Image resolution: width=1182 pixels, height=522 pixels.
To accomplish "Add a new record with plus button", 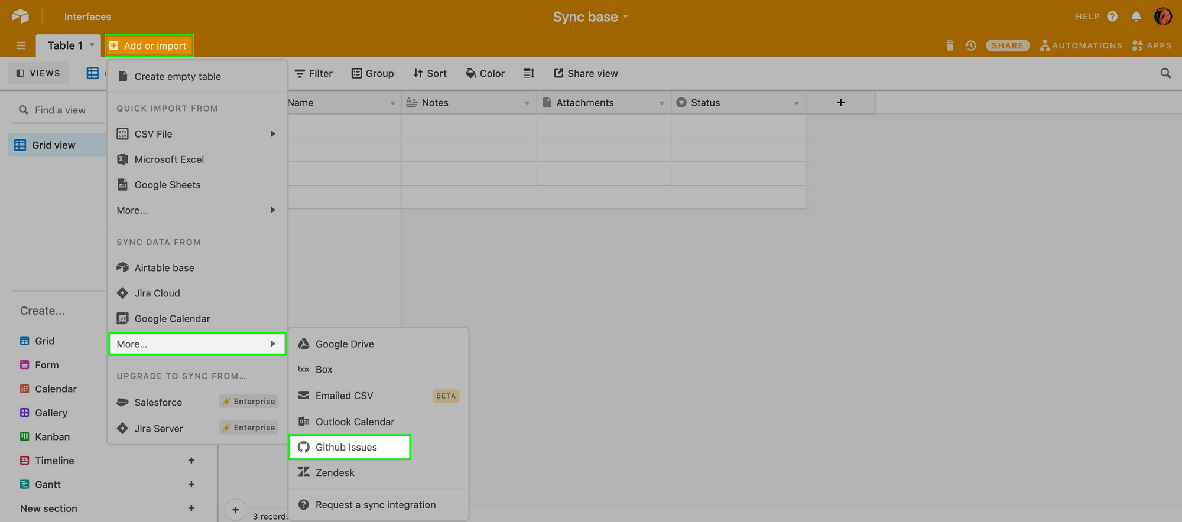I will pos(235,510).
